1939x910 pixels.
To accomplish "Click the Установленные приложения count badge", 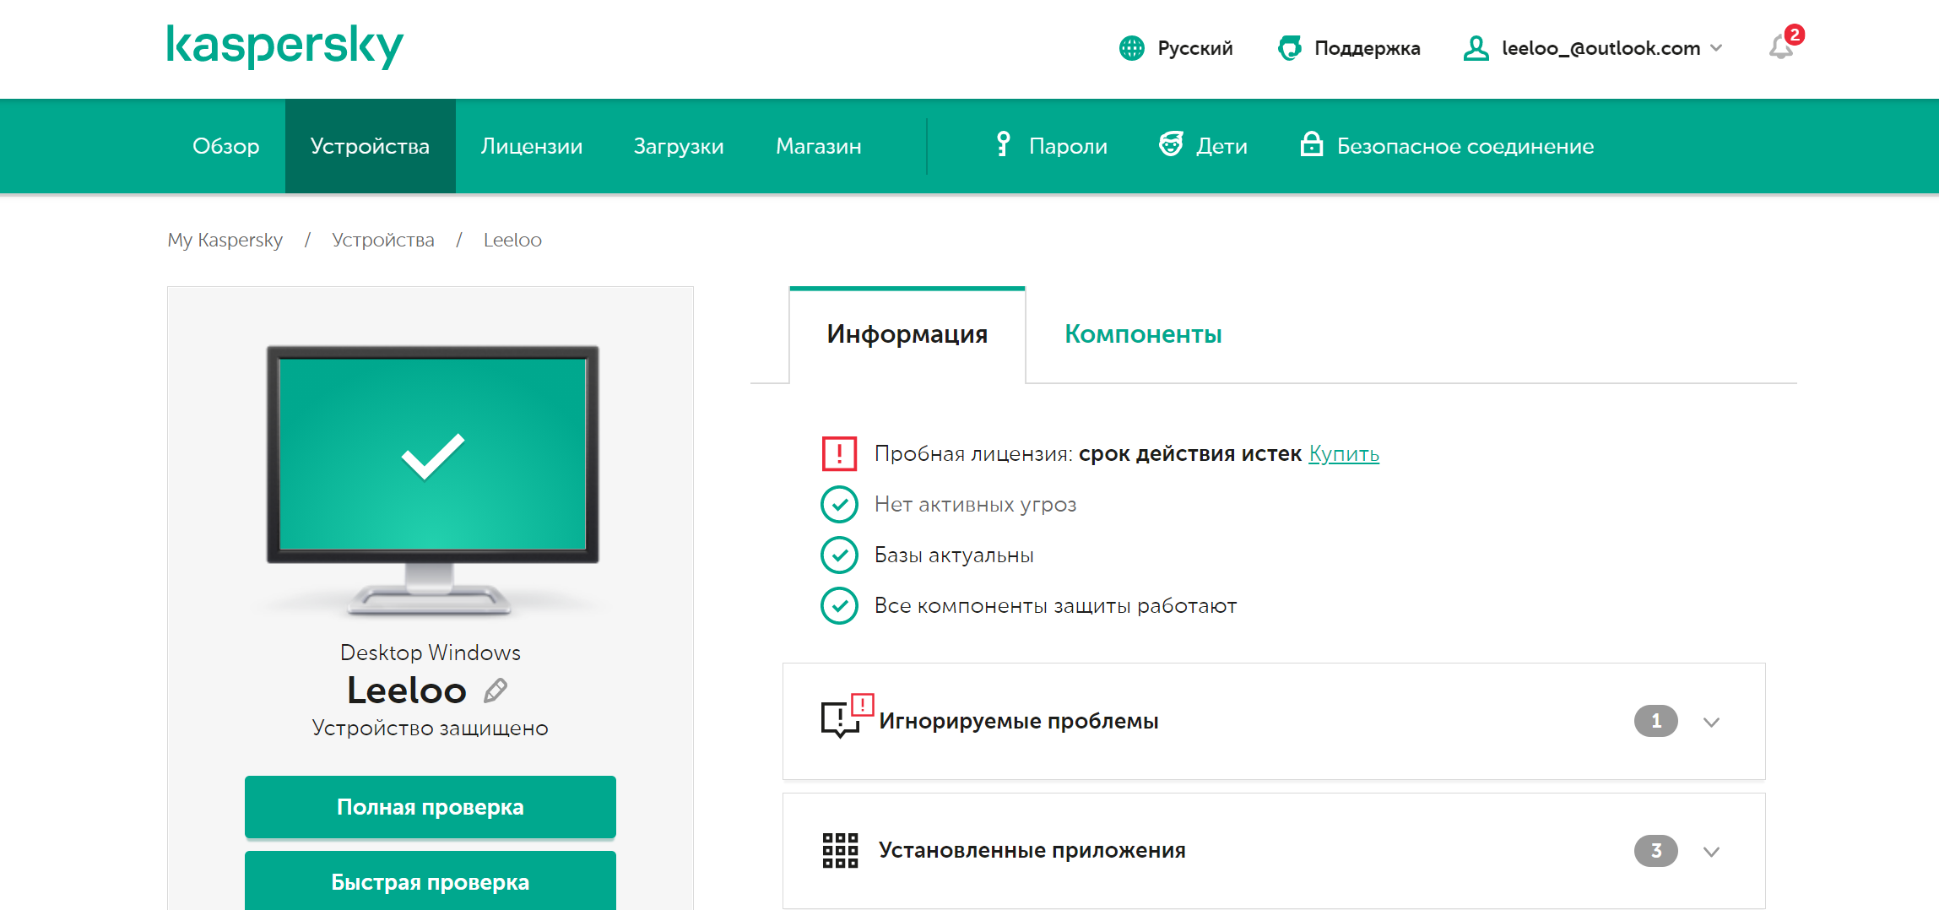I will tap(1656, 850).
